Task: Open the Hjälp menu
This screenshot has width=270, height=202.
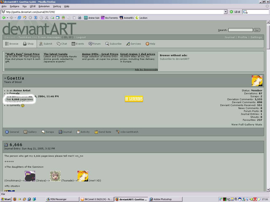Action: 67,6
